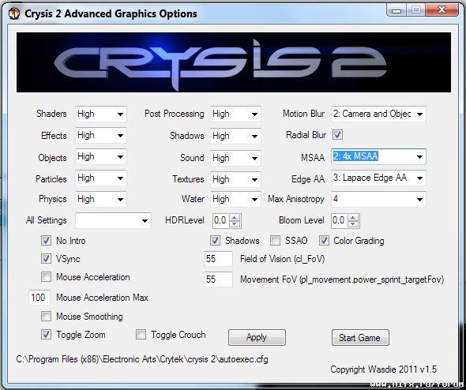
Task: Click the HDRLevel value field
Action: (221, 221)
